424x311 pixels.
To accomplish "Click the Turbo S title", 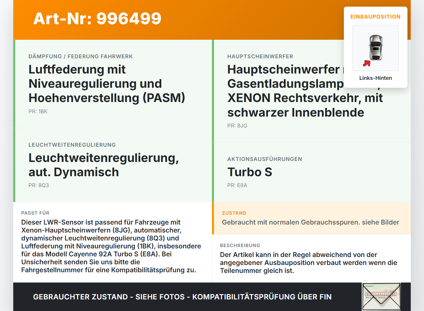I will [250, 172].
